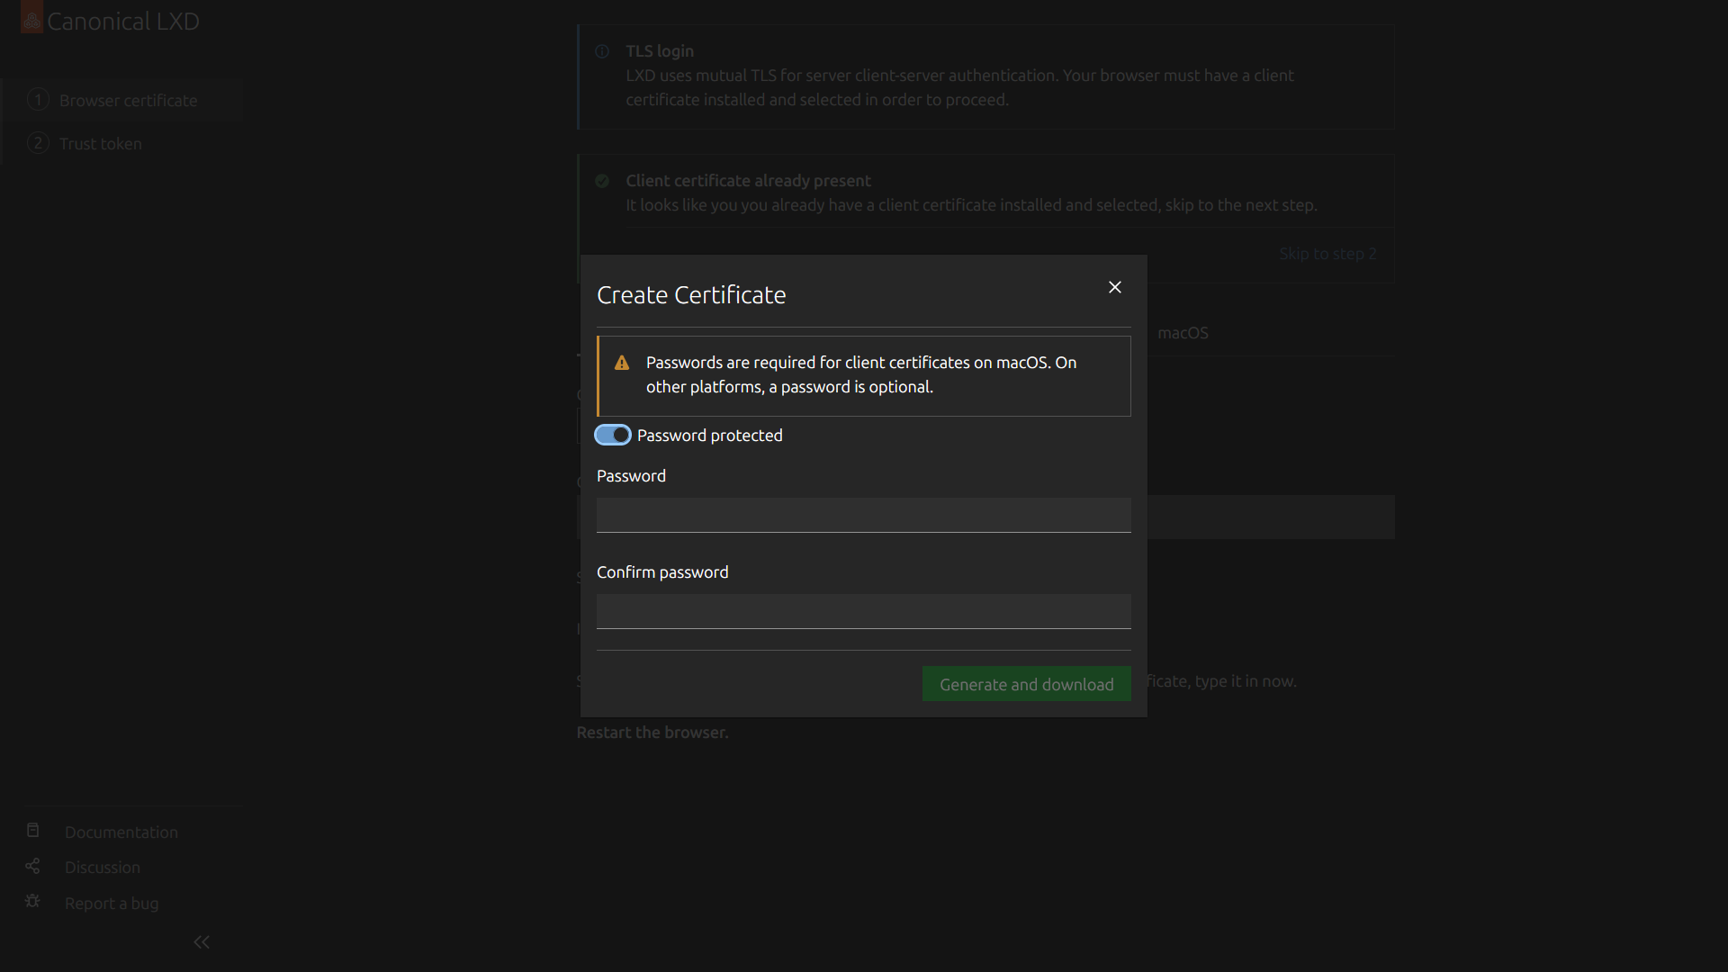This screenshot has height=972, width=1728.
Task: Switch to the macOS tab
Action: point(1183,333)
